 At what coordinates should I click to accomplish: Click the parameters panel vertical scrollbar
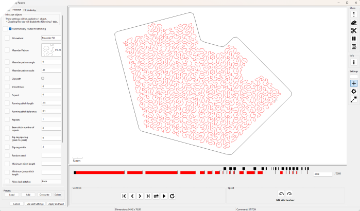click(x=62, y=79)
